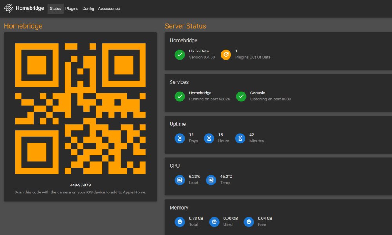
Task: Click the '12' days uptime value
Action: pos(191,135)
